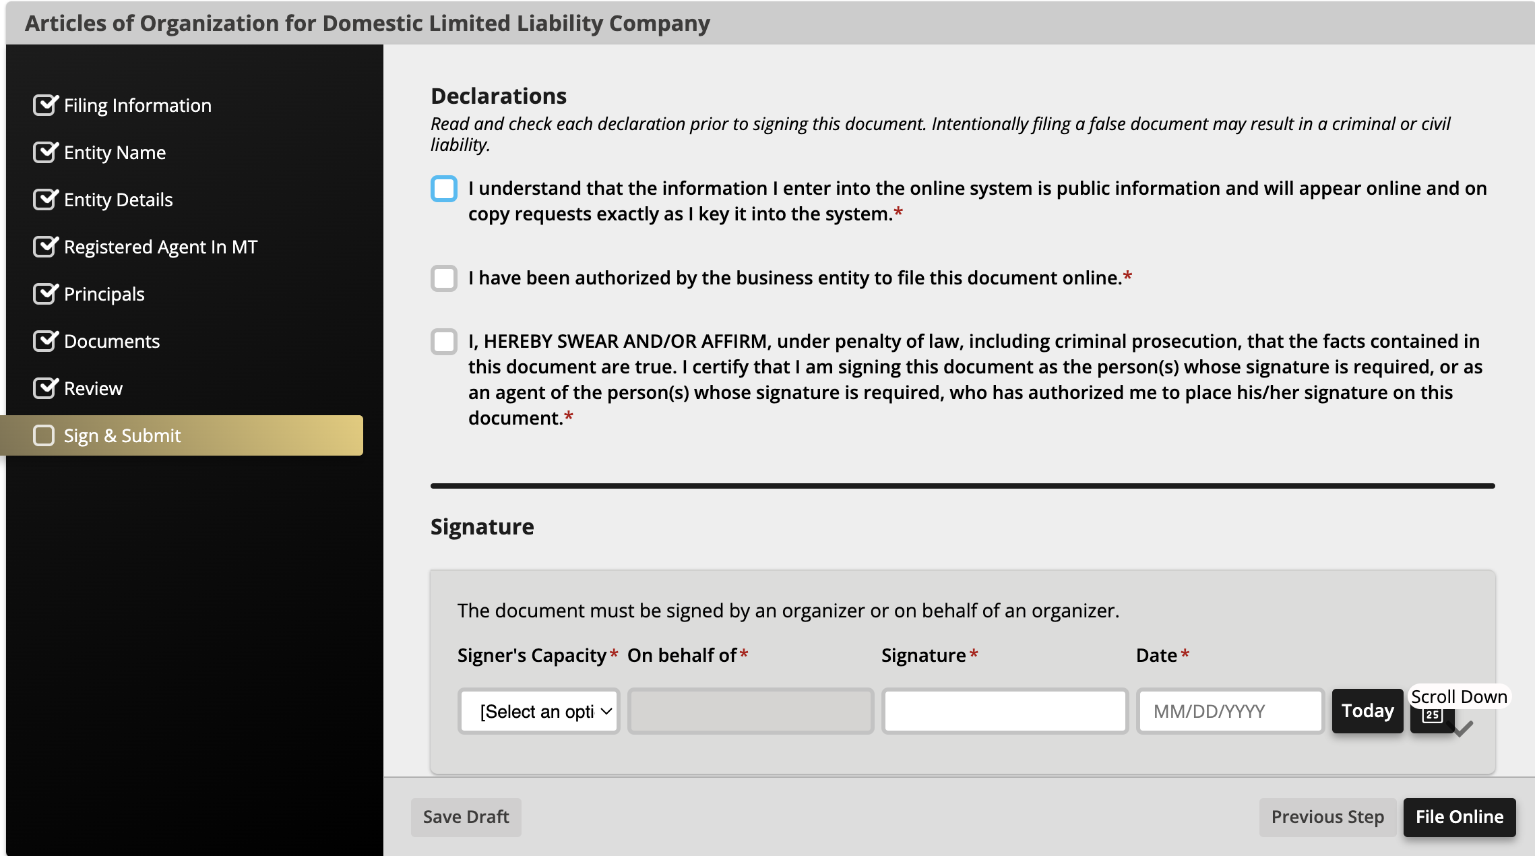
Task: Click the Articles of Organization title text
Action: click(367, 23)
